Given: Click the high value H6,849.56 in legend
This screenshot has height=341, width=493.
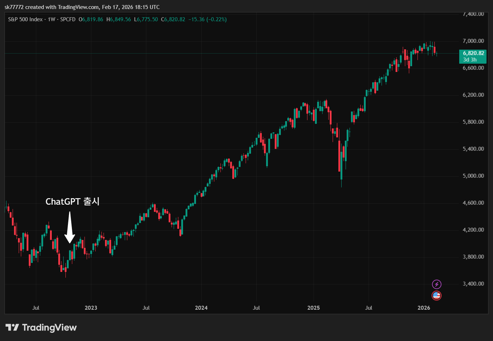Looking at the screenshot, I should [119, 19].
